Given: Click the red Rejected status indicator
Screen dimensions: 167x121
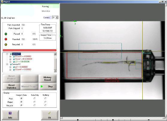Looking at the screenshot, I should tap(6, 39).
